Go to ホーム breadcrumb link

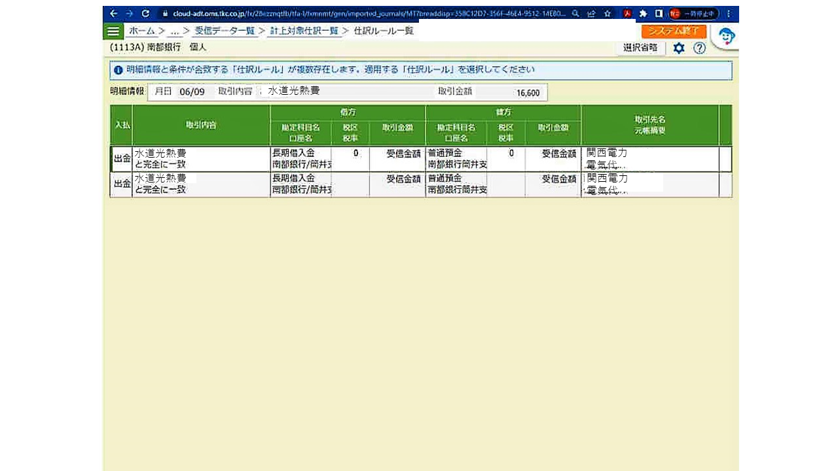(141, 31)
